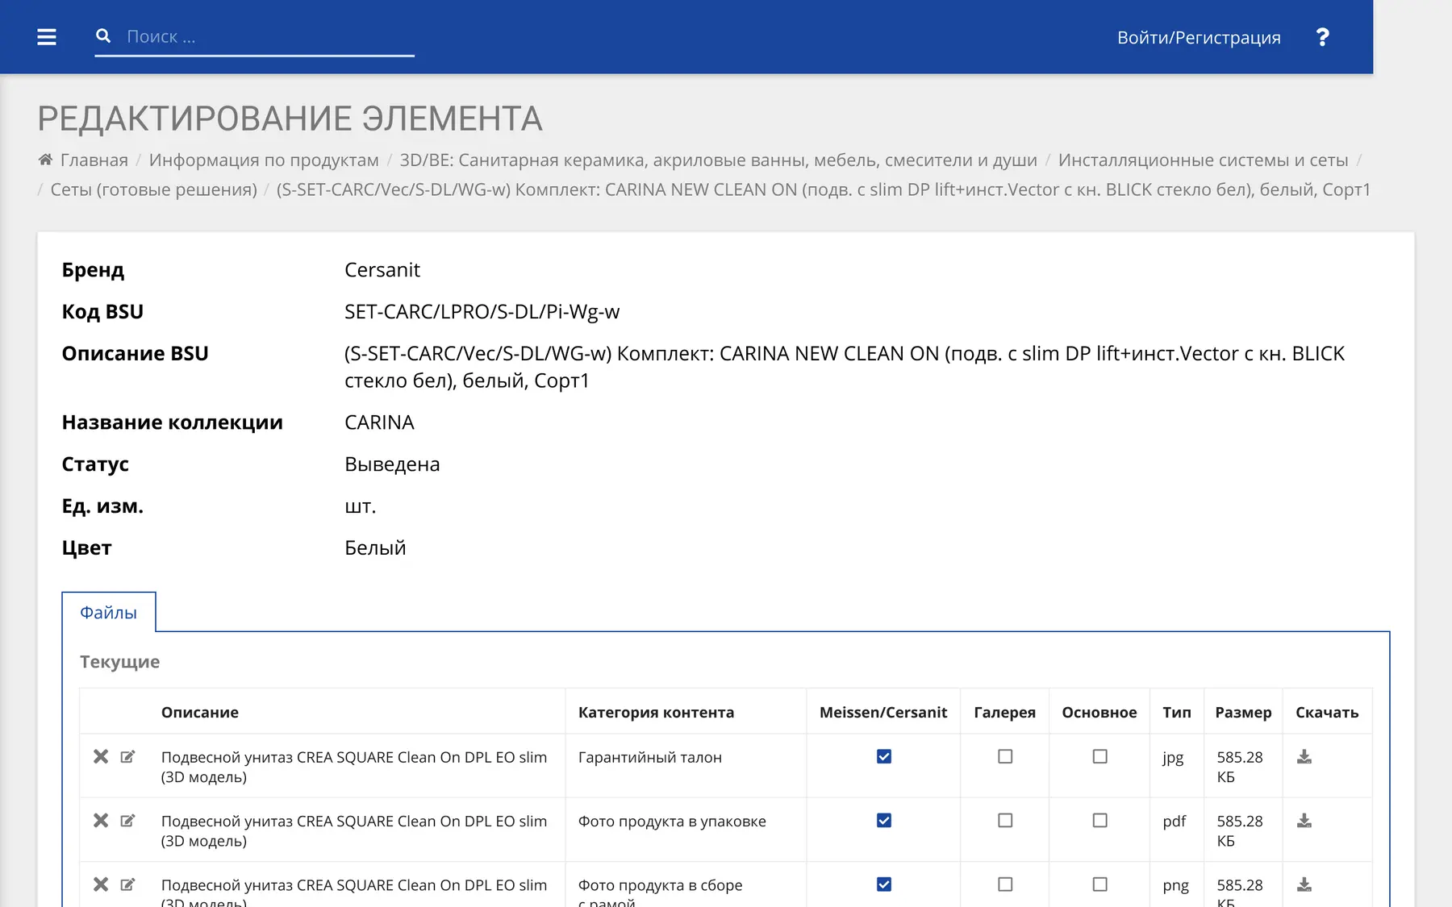Edit the Гарантийный талон file row
Image resolution: width=1452 pixels, height=907 pixels.
coord(127,756)
